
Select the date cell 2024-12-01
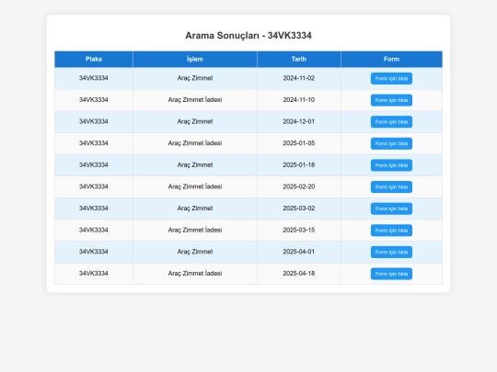[x=299, y=121]
